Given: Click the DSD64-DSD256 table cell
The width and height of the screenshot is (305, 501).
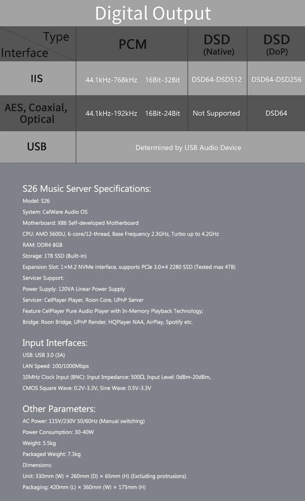Looking at the screenshot, I should [x=276, y=80].
